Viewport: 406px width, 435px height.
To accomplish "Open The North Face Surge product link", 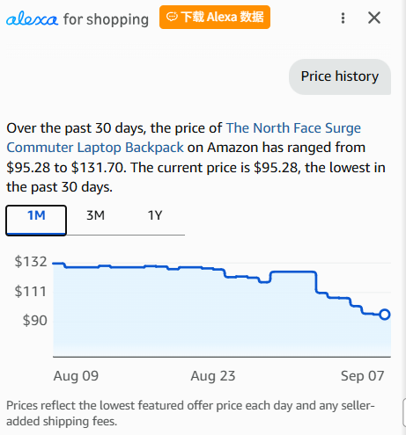I will (x=293, y=128).
